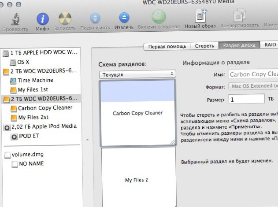278x207 pixels.
Task: Click the Записать burn disc icon
Action: (x=65, y=18)
